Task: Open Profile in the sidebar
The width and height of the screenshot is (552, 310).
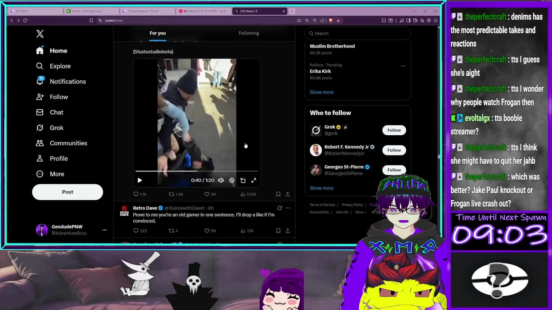Action: point(52,158)
